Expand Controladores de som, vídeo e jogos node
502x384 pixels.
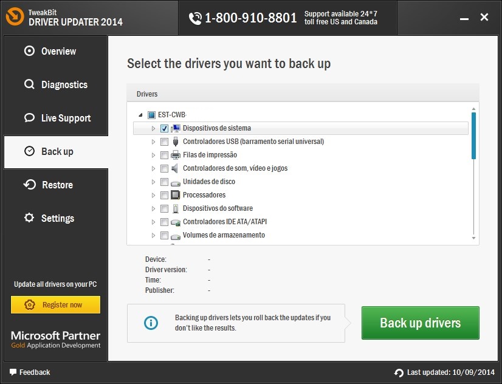(x=153, y=168)
